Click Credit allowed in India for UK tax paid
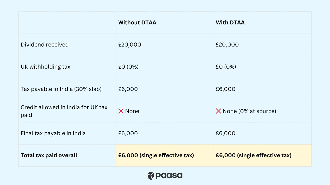330x185 pixels. (64, 111)
